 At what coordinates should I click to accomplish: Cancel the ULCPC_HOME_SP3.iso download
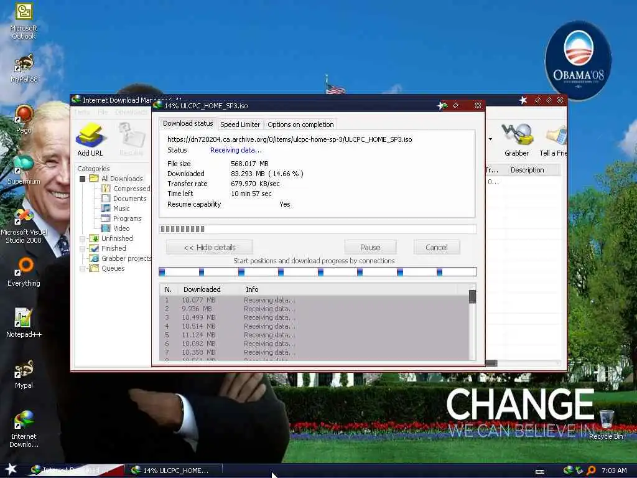(436, 247)
